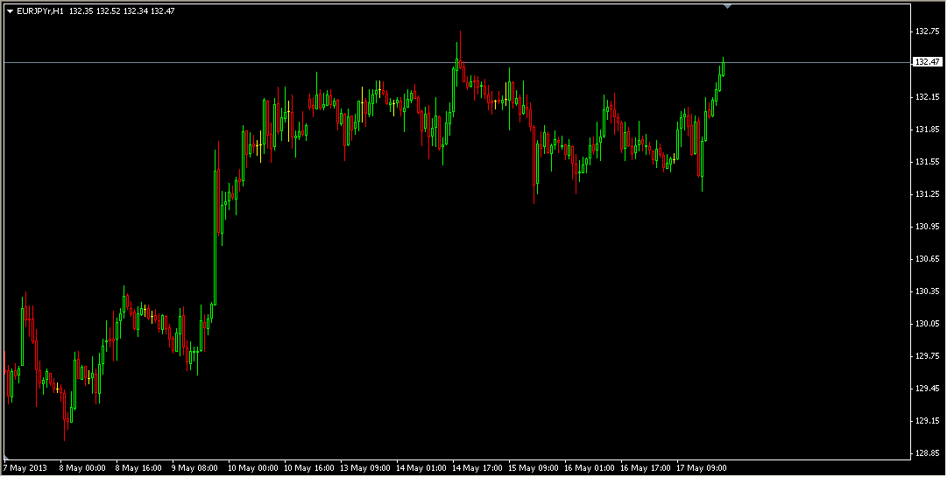Click the 131.55 price axis label
947x477 pixels.
click(x=928, y=162)
